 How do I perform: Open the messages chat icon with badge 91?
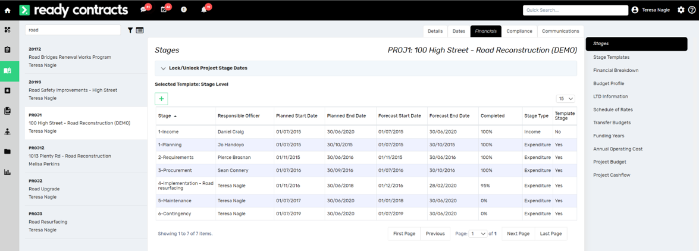click(x=143, y=10)
